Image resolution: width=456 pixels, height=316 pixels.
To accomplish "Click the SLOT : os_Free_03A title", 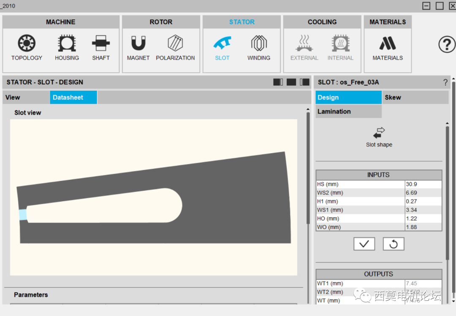I will (x=348, y=82).
